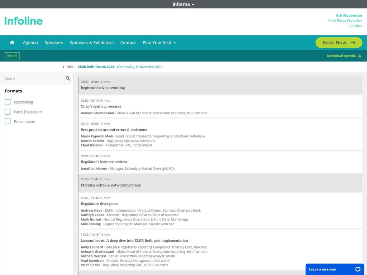This screenshot has height=275, width=367.
Task: Click the search magnifier icon
Action: coord(68,78)
